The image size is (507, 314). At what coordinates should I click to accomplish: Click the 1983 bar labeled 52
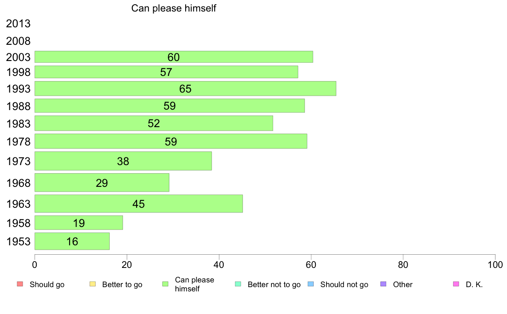[154, 123]
